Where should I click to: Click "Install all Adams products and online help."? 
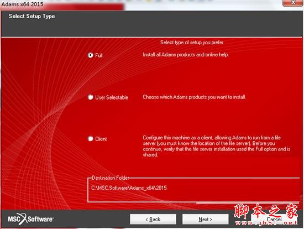pyautogui.click(x=186, y=55)
